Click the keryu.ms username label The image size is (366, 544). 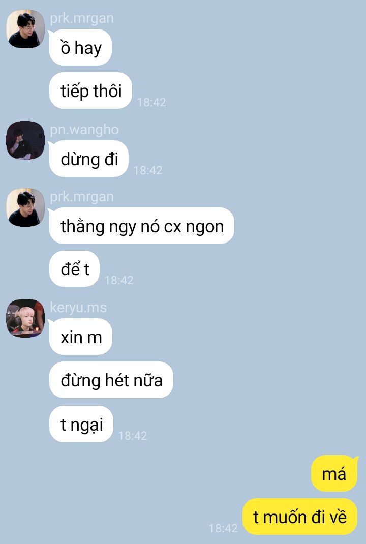(78, 308)
